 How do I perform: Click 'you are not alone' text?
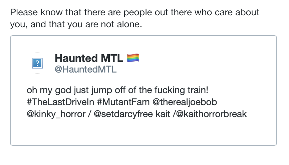(x=105, y=24)
